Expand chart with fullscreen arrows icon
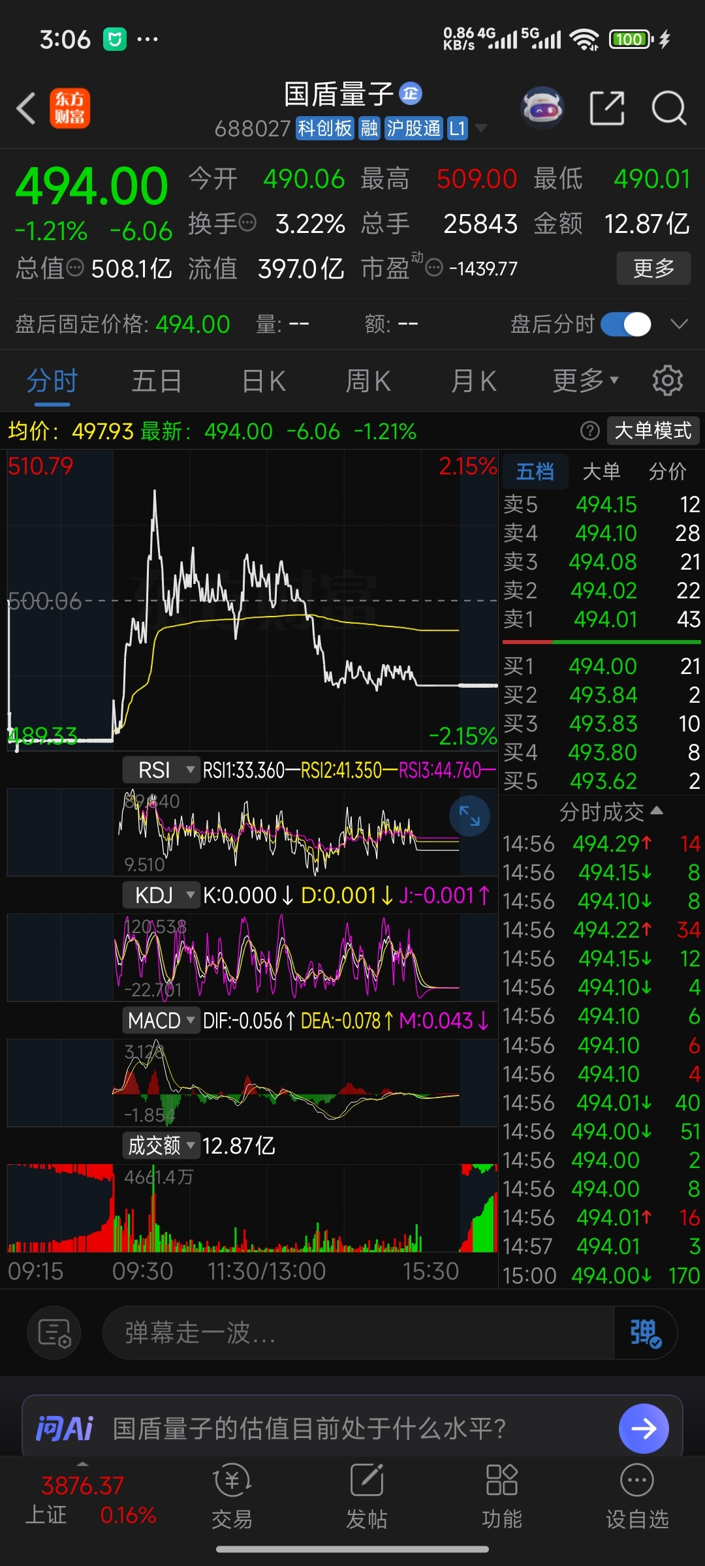 coord(469,816)
